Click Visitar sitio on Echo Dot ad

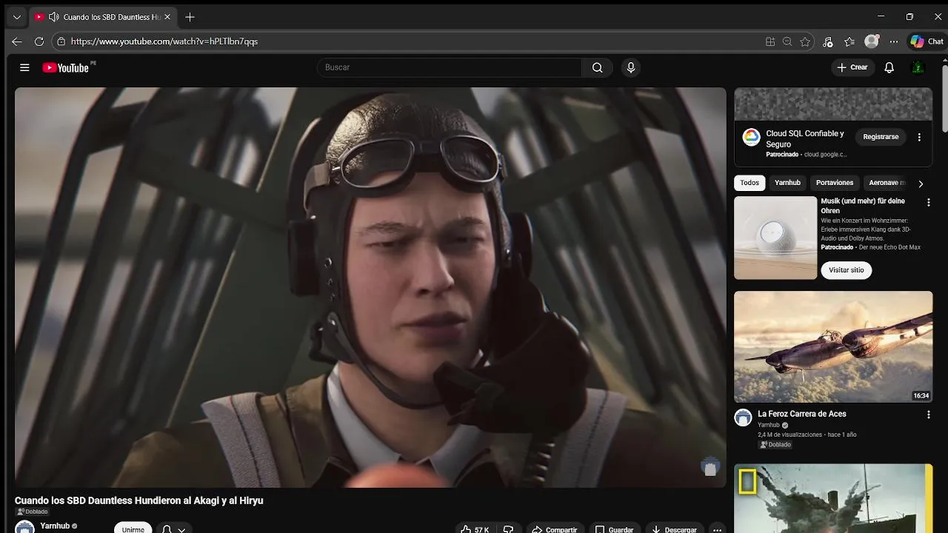coord(847,270)
